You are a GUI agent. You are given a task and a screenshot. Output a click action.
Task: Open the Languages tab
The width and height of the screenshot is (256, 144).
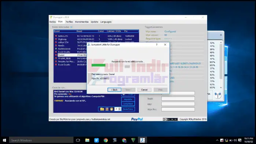106,22
